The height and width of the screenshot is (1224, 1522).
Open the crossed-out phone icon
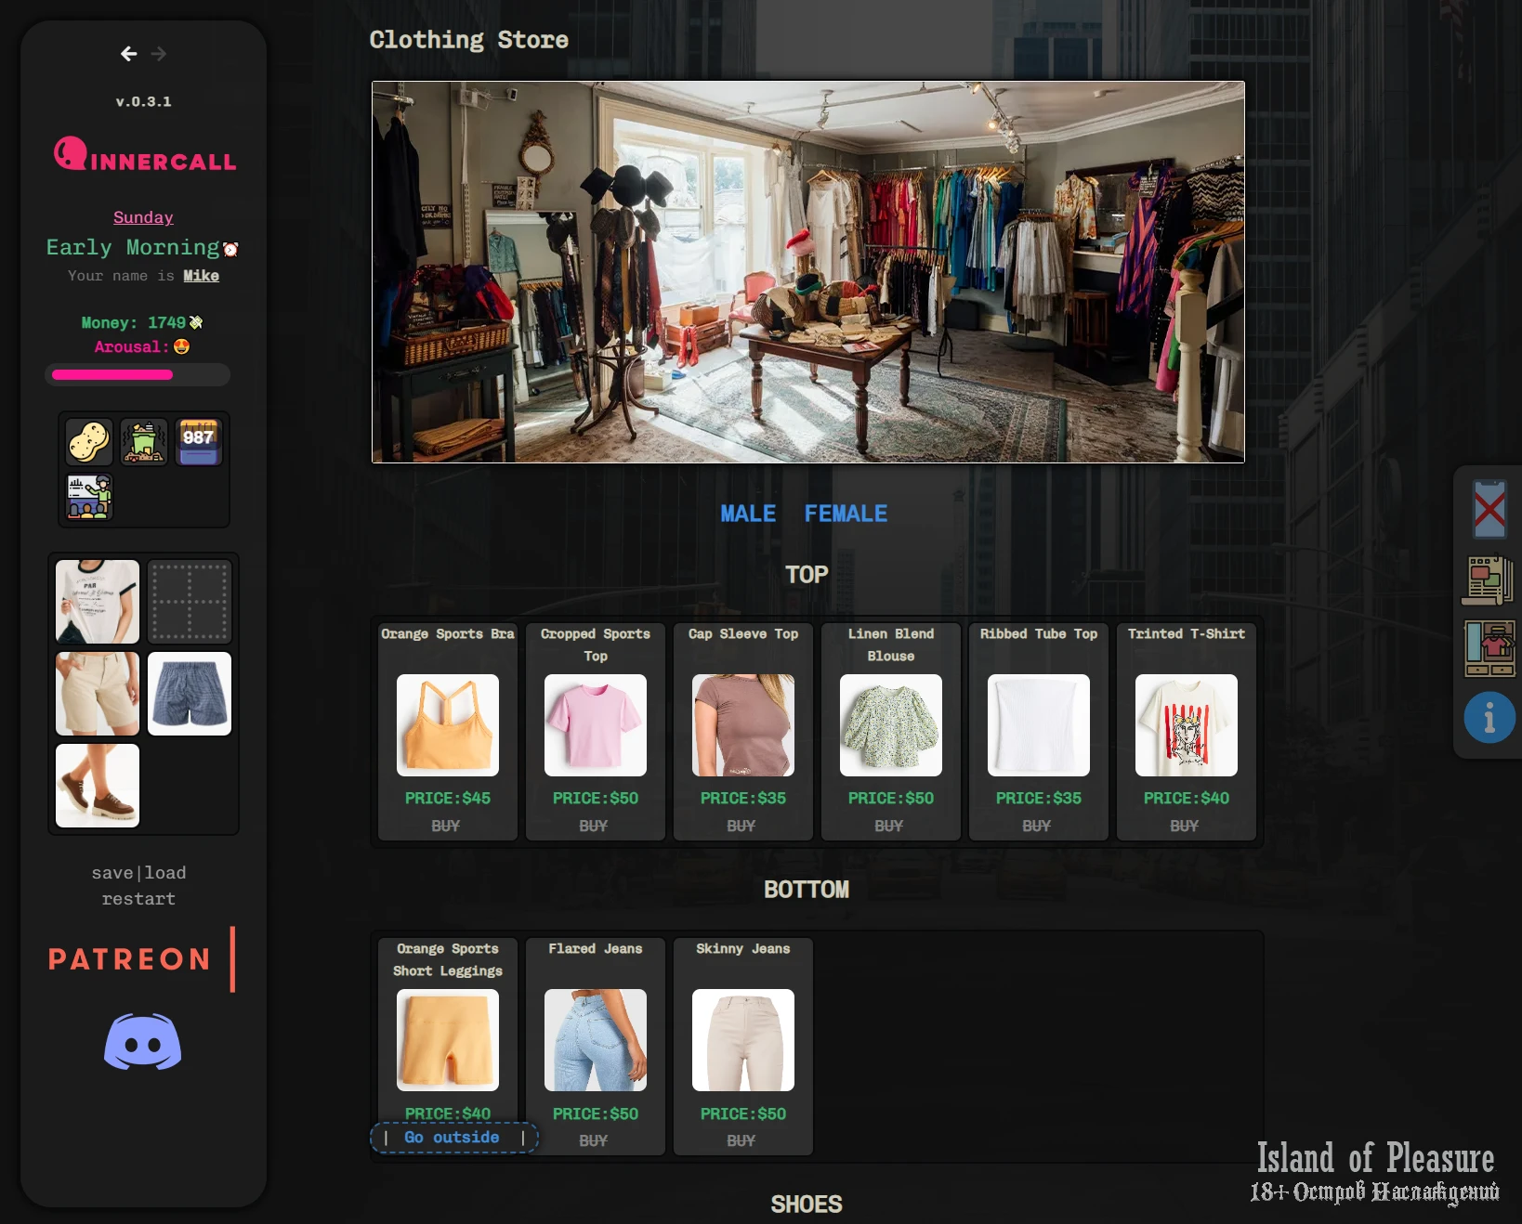pyautogui.click(x=1489, y=509)
